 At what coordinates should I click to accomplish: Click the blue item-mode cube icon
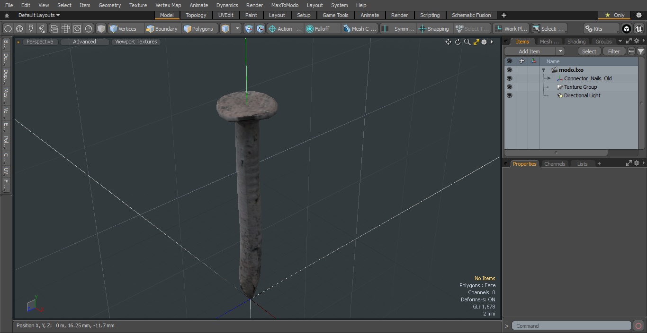tap(226, 29)
